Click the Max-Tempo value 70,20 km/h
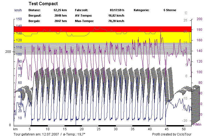The height and width of the screenshot is (136, 205). coord(116,21)
